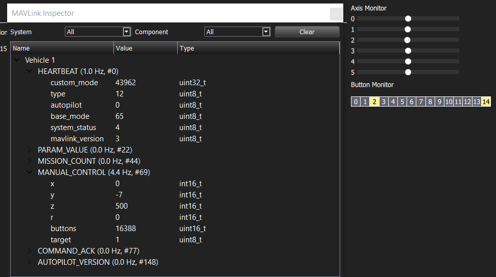Image resolution: width=496 pixels, height=277 pixels.
Task: Click highlighted Button Monitor indicator 2
Action: tap(374, 102)
